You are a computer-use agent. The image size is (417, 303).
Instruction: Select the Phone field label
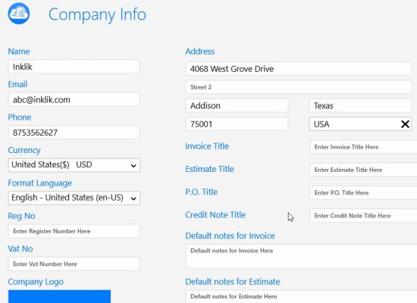pyautogui.click(x=20, y=117)
